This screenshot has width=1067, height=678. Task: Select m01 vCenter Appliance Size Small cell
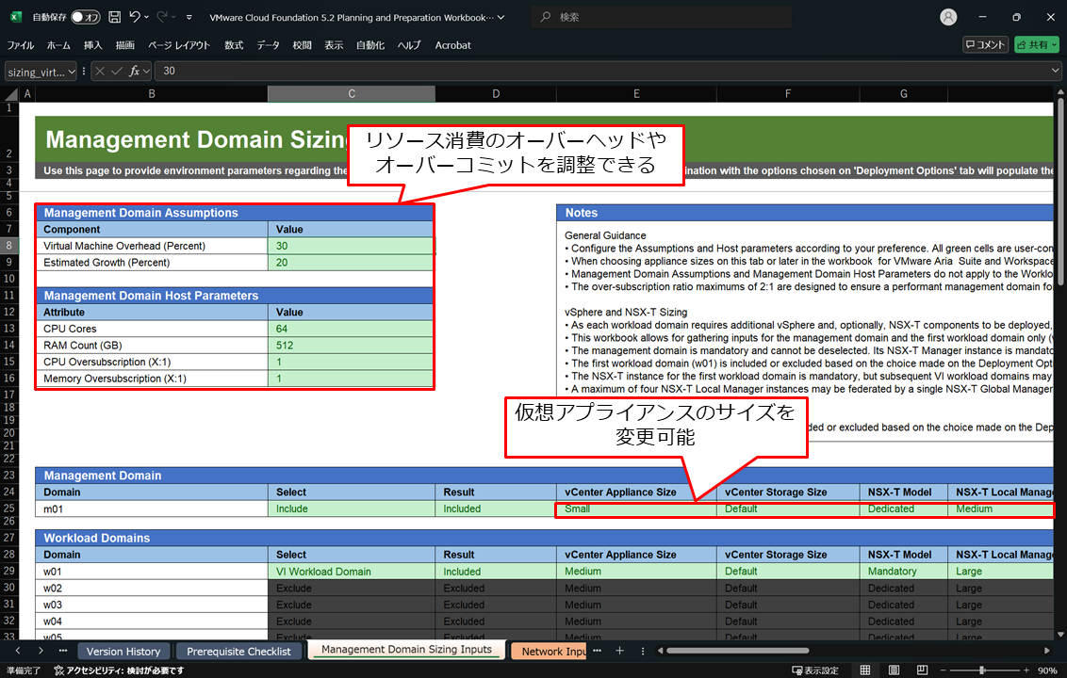[635, 508]
